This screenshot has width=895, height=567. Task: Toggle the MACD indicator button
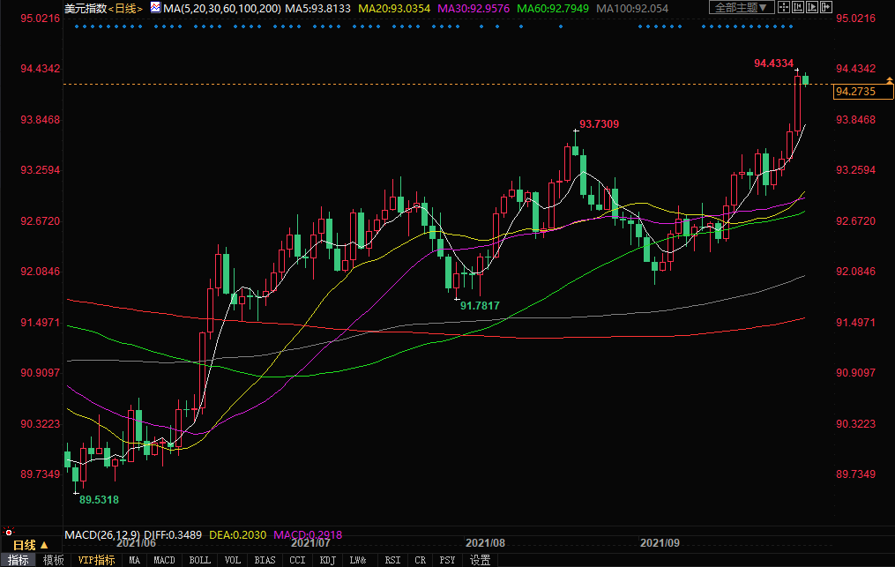pos(164,560)
